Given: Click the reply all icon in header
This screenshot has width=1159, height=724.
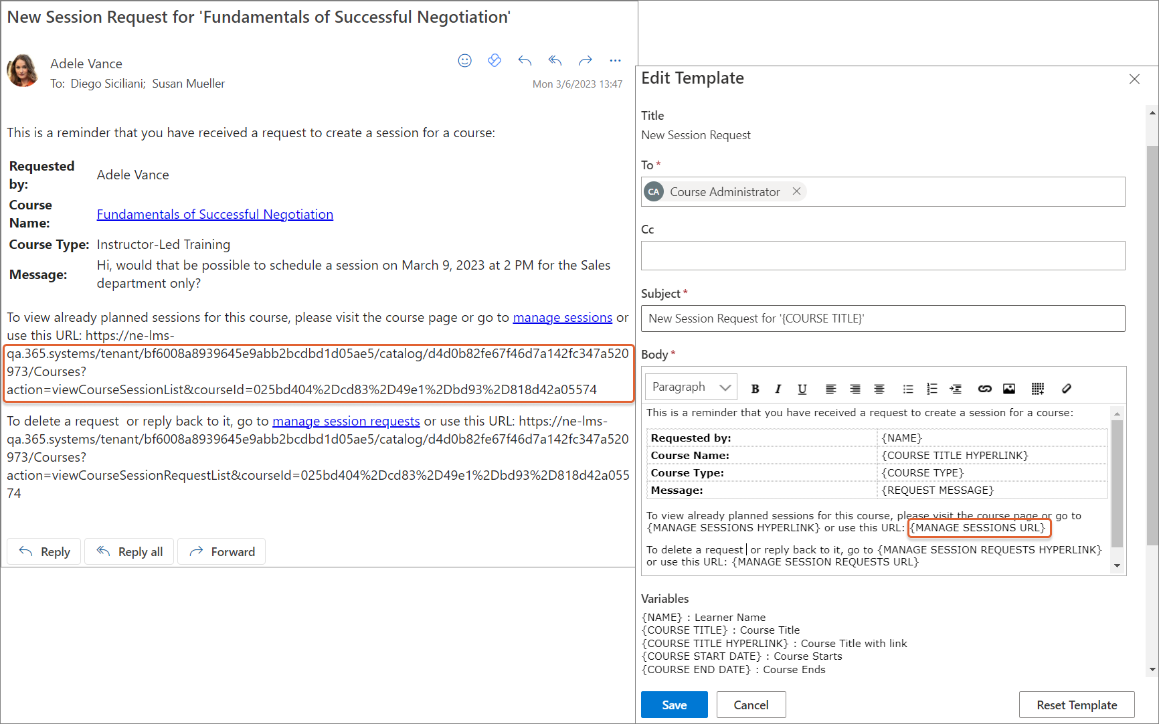Looking at the screenshot, I should tap(555, 61).
